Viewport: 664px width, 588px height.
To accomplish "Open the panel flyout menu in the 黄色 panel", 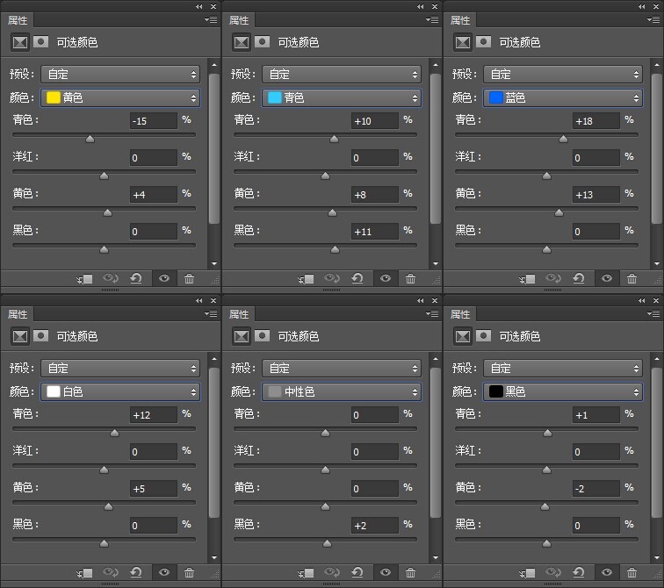I will click(211, 19).
